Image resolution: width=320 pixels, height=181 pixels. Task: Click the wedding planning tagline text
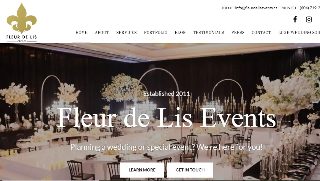coord(166,147)
